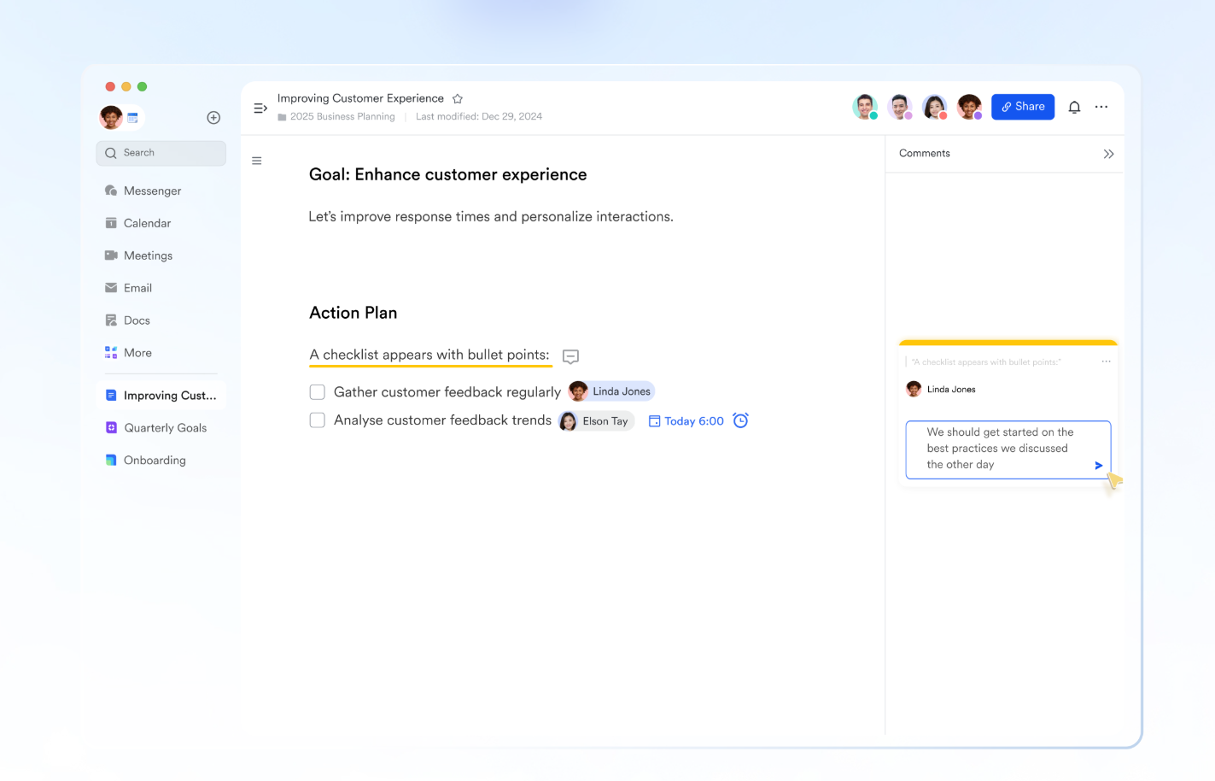Viewport: 1215px width, 781px height.
Task: Click the Linda Jones assignee tag
Action: click(x=611, y=391)
